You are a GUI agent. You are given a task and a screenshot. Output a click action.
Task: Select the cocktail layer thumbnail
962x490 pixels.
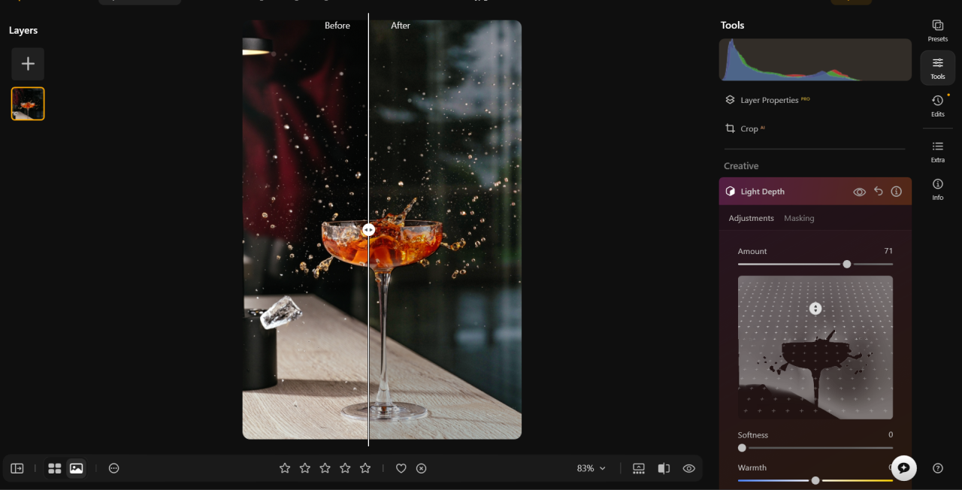tap(28, 104)
